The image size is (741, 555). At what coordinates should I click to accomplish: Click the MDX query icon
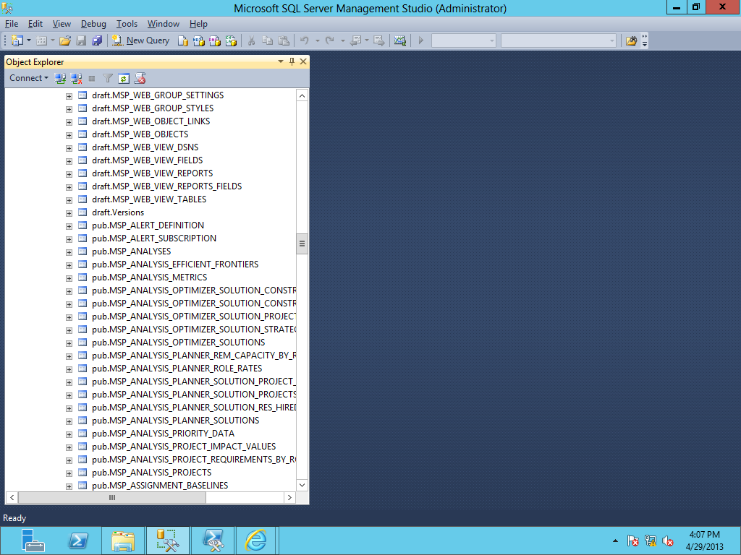pos(199,40)
